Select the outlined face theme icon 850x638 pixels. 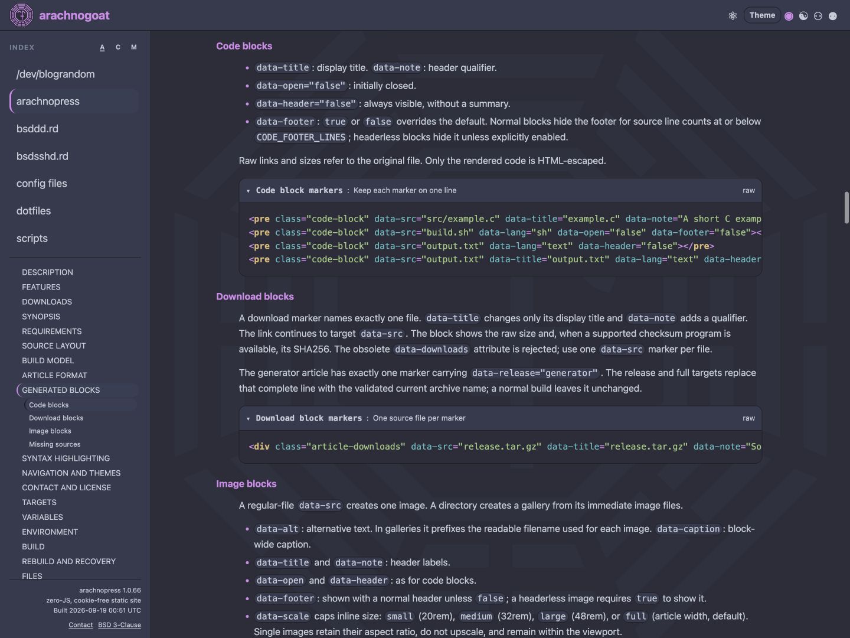pyautogui.click(x=818, y=16)
